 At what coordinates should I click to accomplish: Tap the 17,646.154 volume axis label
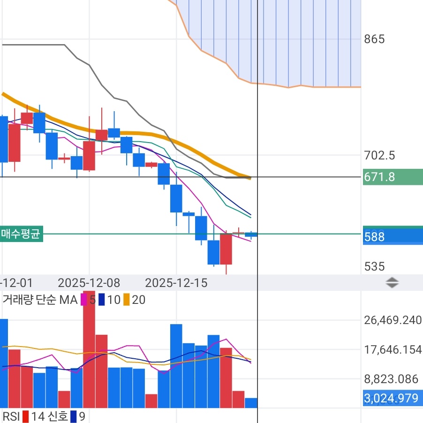click(x=393, y=350)
